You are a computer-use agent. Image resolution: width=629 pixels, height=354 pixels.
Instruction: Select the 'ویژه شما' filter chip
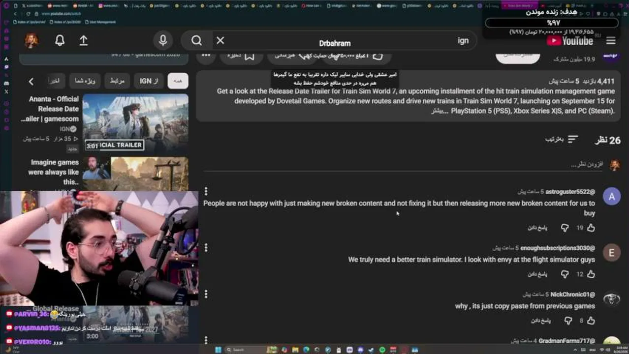[85, 81]
